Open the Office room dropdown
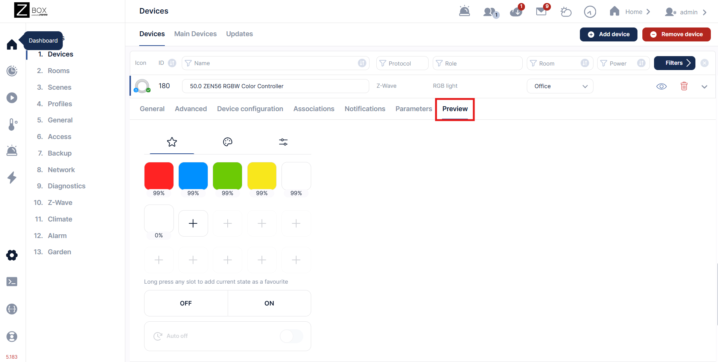Image resolution: width=718 pixels, height=362 pixels. pos(560,86)
